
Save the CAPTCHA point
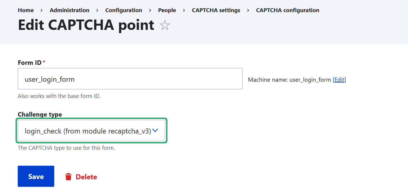[36, 176]
